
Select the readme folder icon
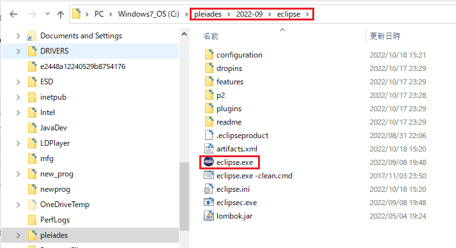point(209,121)
